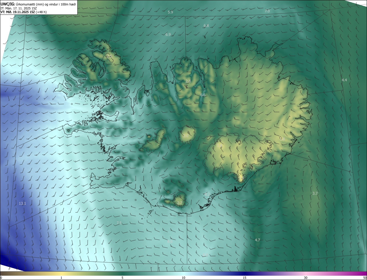Click the 2.8 value label on the map

click(x=188, y=81)
